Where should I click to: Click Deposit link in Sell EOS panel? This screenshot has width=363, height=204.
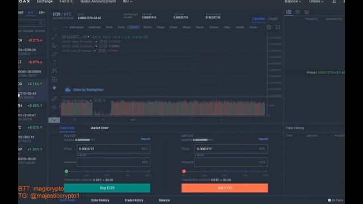[x=263, y=139]
